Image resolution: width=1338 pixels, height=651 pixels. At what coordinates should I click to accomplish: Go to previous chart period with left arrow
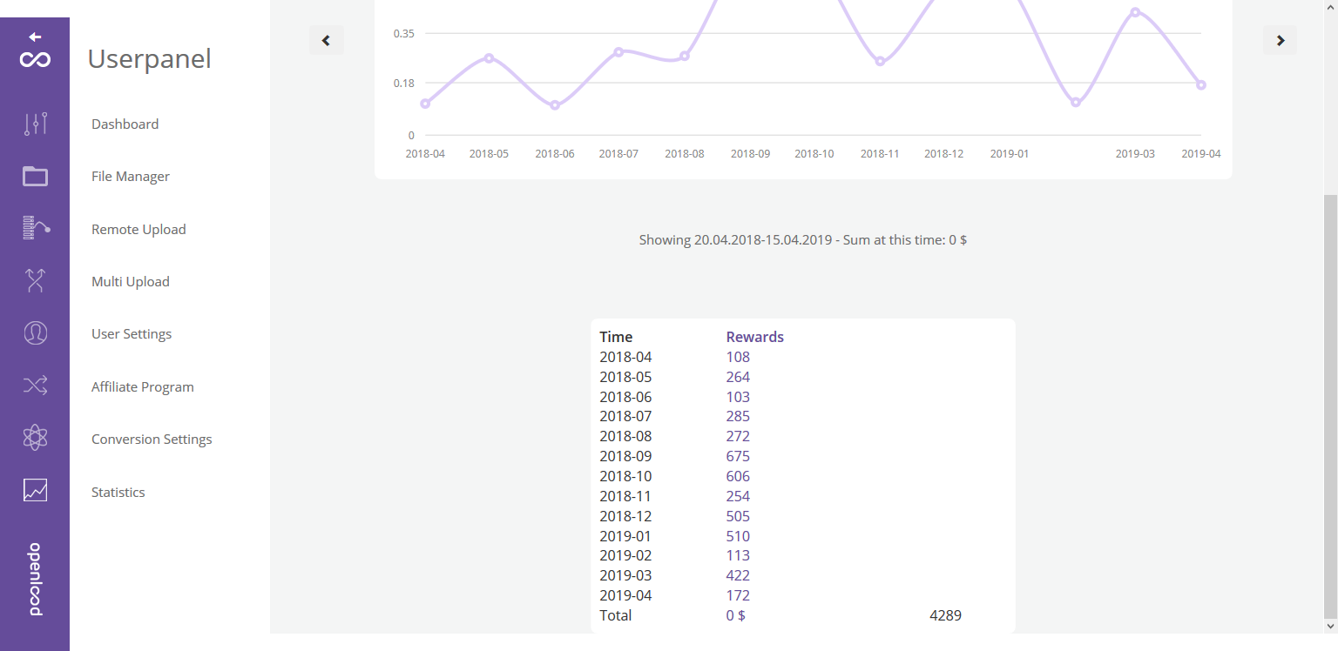point(326,40)
